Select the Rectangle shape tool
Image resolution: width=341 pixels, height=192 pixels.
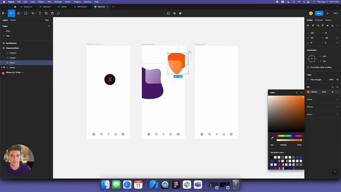coord(26,13)
